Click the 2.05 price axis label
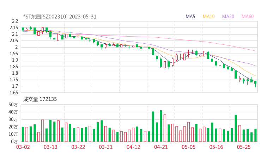 pyautogui.click(x=14, y=41)
